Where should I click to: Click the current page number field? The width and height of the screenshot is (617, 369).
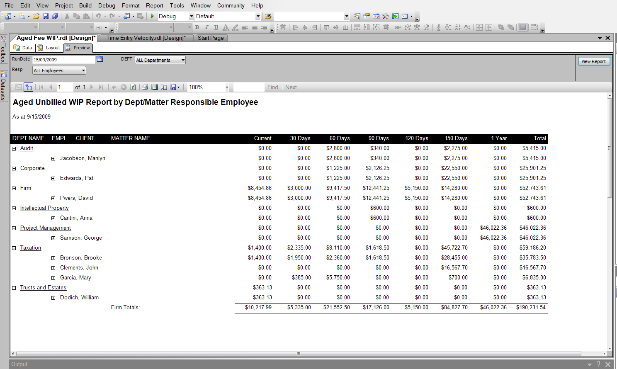coord(65,87)
